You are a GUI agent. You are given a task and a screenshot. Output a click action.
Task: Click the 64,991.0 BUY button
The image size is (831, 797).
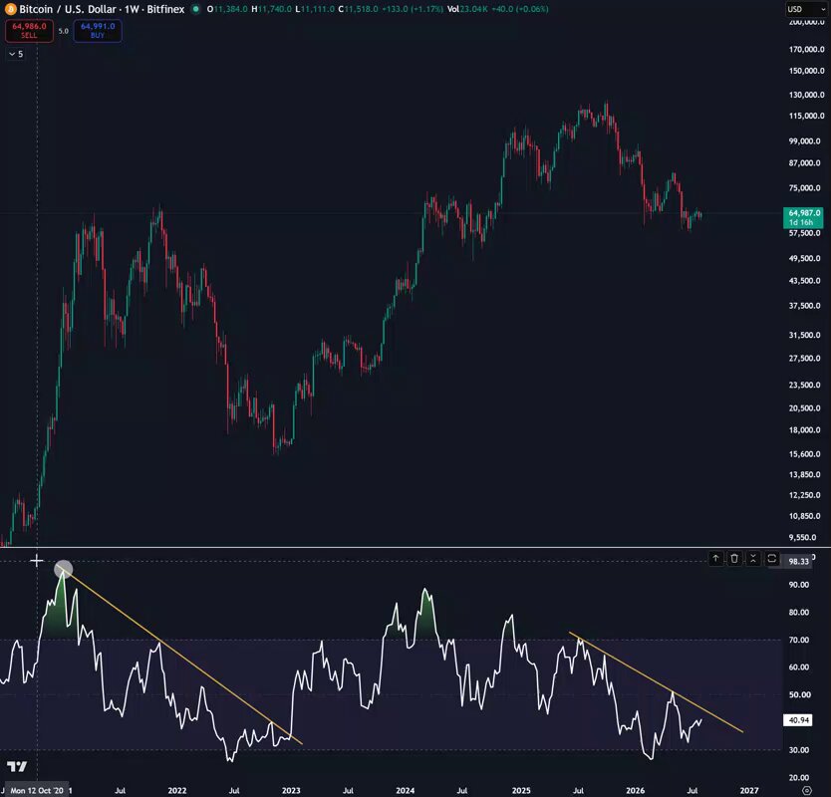(98, 31)
